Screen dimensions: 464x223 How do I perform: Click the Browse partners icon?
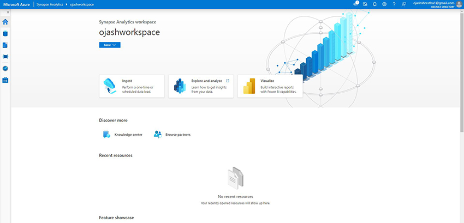pyautogui.click(x=157, y=134)
